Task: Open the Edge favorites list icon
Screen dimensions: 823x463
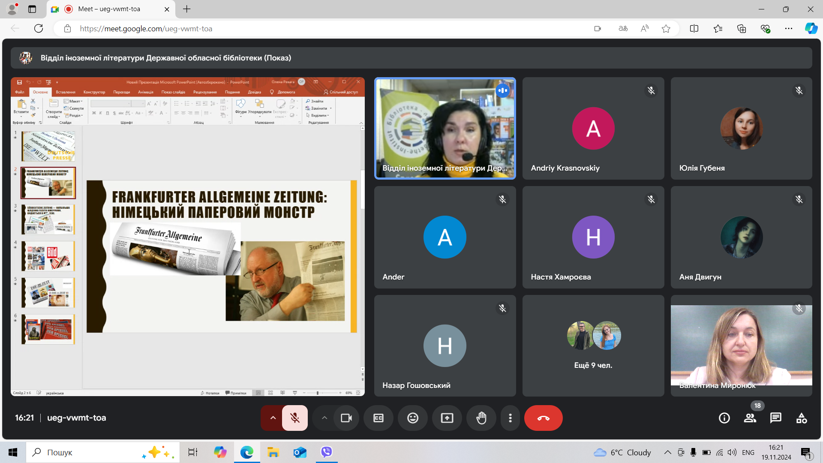Action: pyautogui.click(x=718, y=29)
